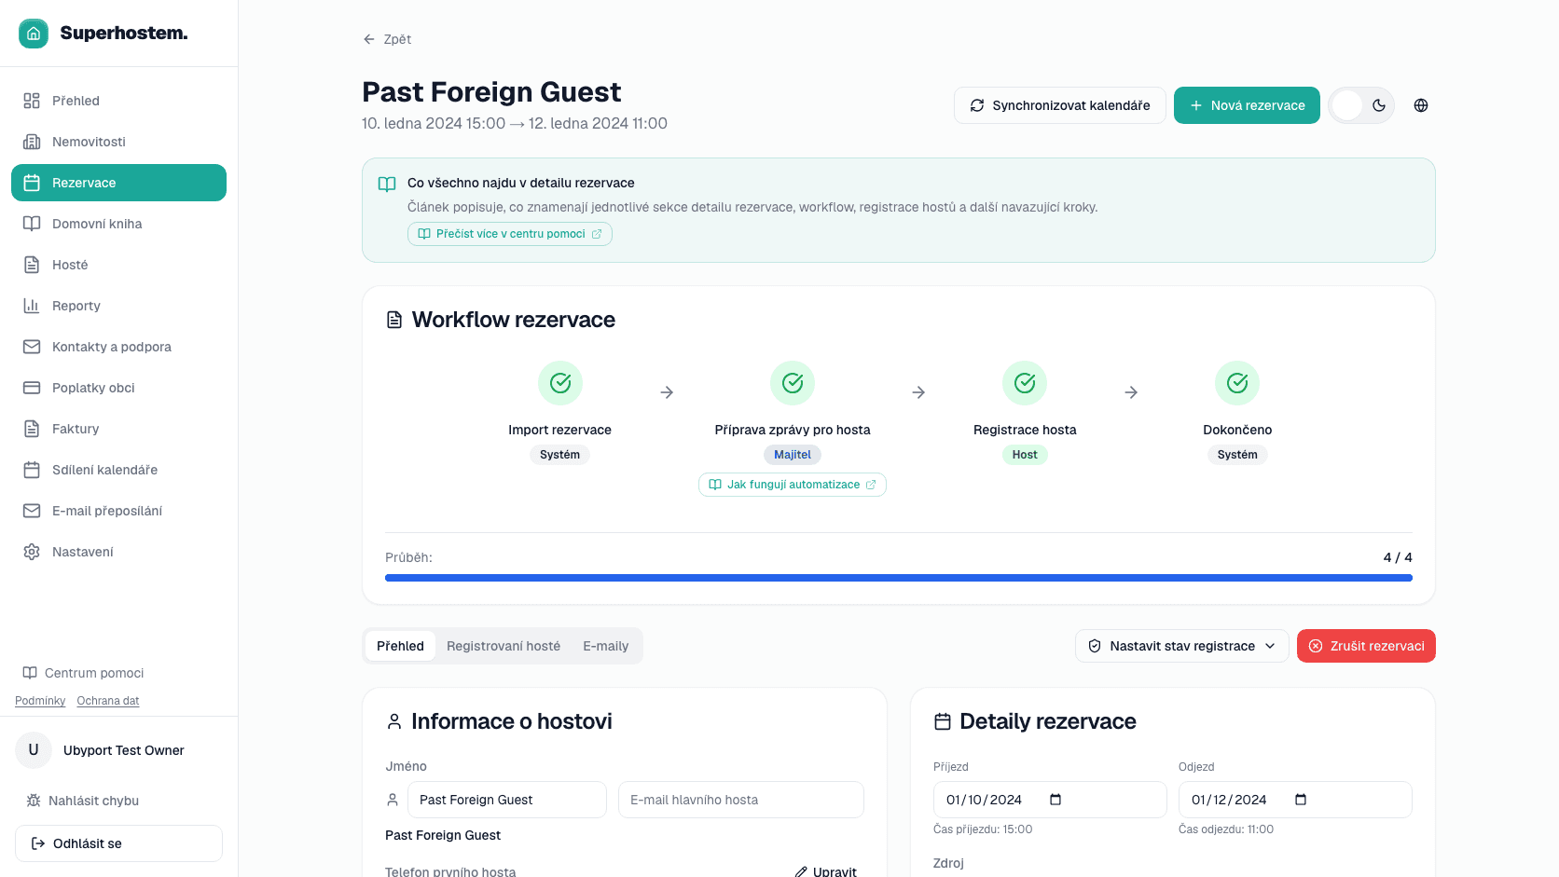Open the Odjezd date calendar picker icon
The image size is (1559, 877).
(x=1301, y=800)
